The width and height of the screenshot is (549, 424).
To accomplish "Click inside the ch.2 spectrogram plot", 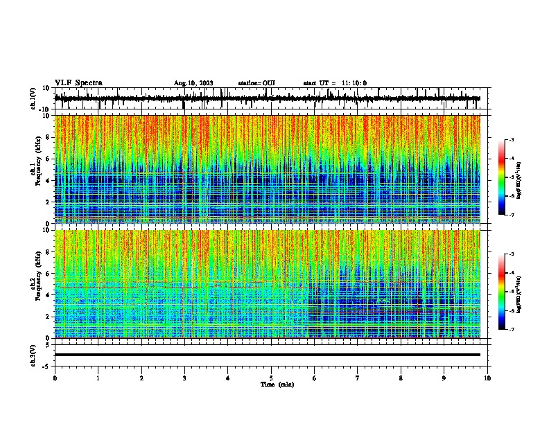I will pos(268,284).
